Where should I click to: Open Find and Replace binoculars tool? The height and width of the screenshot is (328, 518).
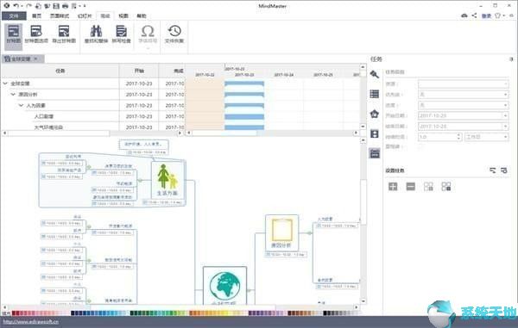pos(96,34)
